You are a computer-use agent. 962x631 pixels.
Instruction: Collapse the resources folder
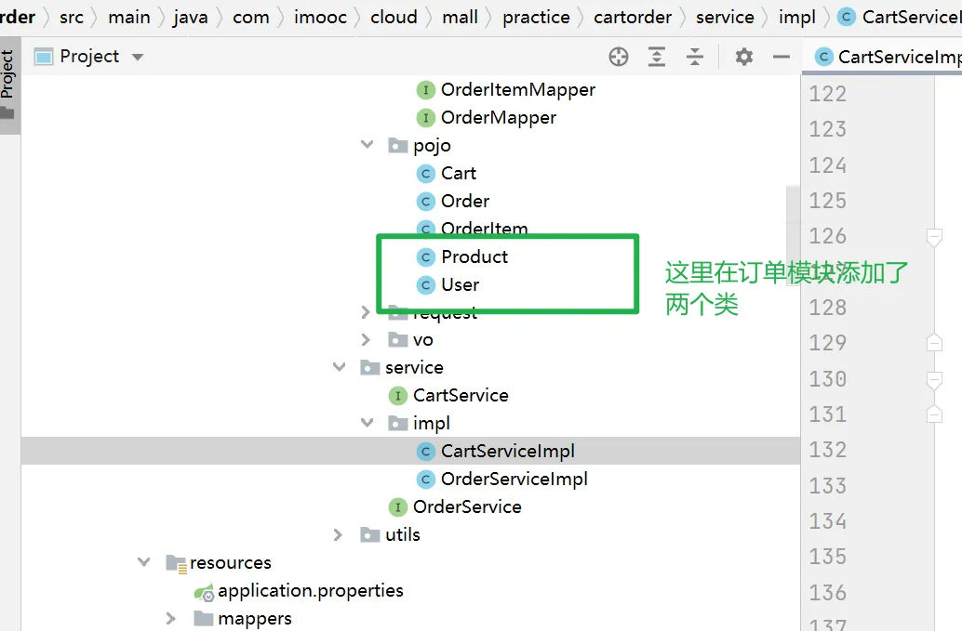(x=143, y=562)
